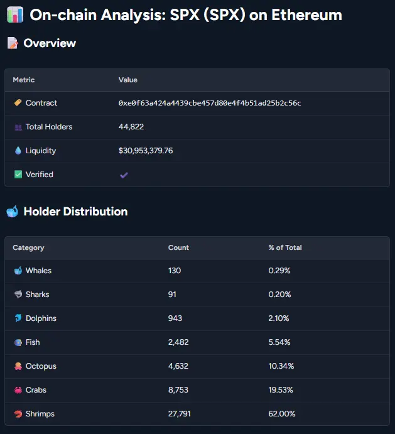Click the Whales percentage 0.29%
The image size is (395, 434).
pos(279,271)
